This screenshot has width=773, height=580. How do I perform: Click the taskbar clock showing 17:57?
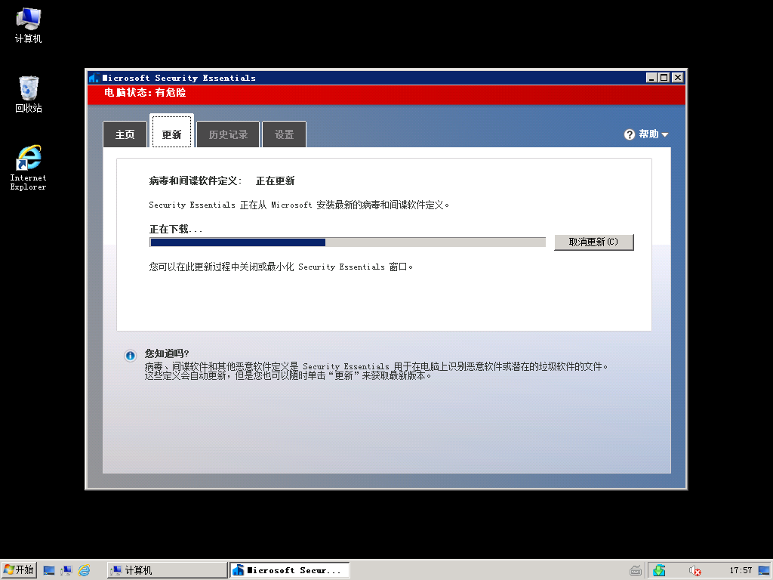pyautogui.click(x=741, y=570)
